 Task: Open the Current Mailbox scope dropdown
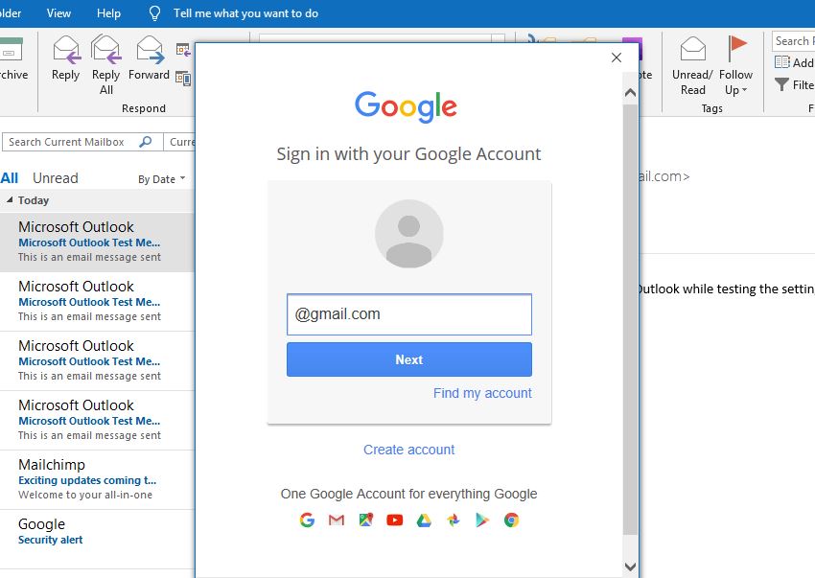point(179,142)
